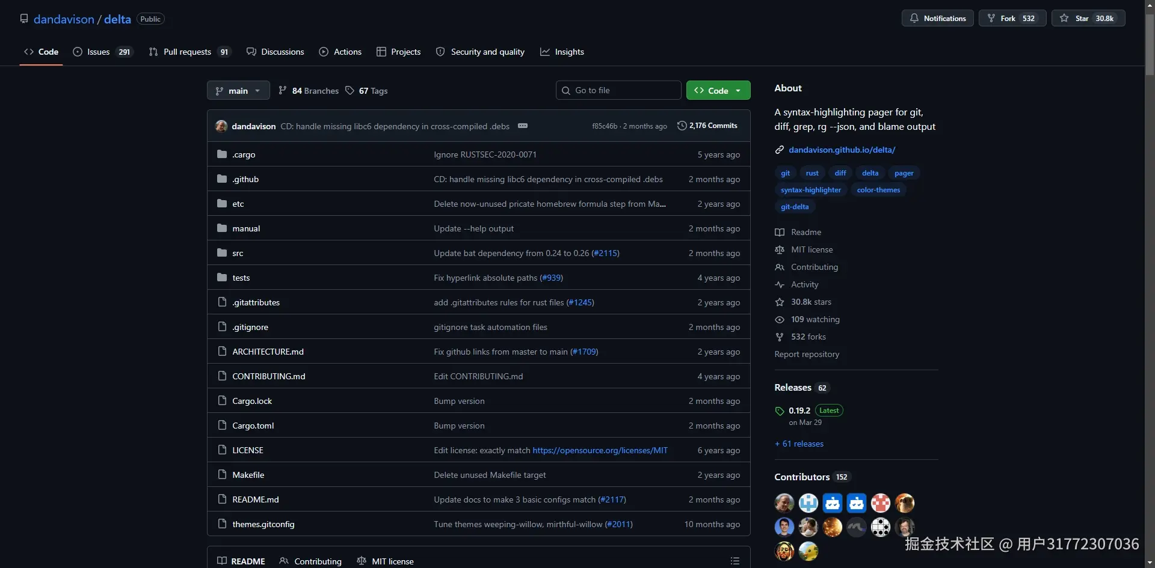This screenshot has height=568, width=1155.
Task: Click the Go to file search field
Action: coord(618,90)
